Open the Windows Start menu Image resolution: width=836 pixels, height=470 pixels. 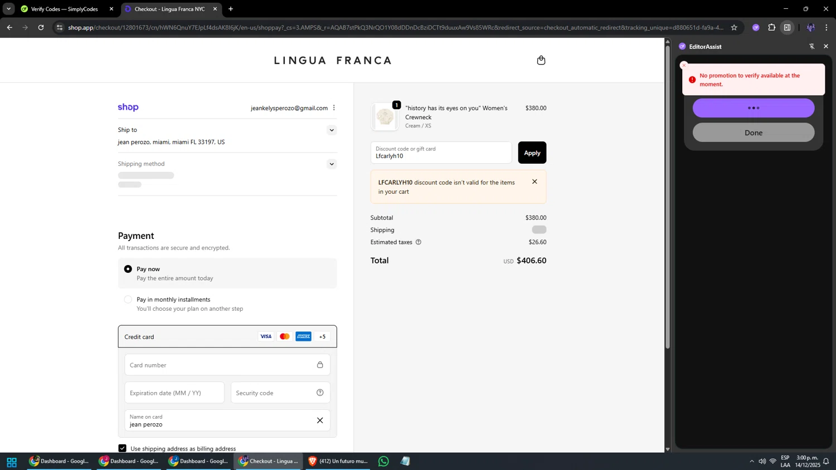coord(12,462)
